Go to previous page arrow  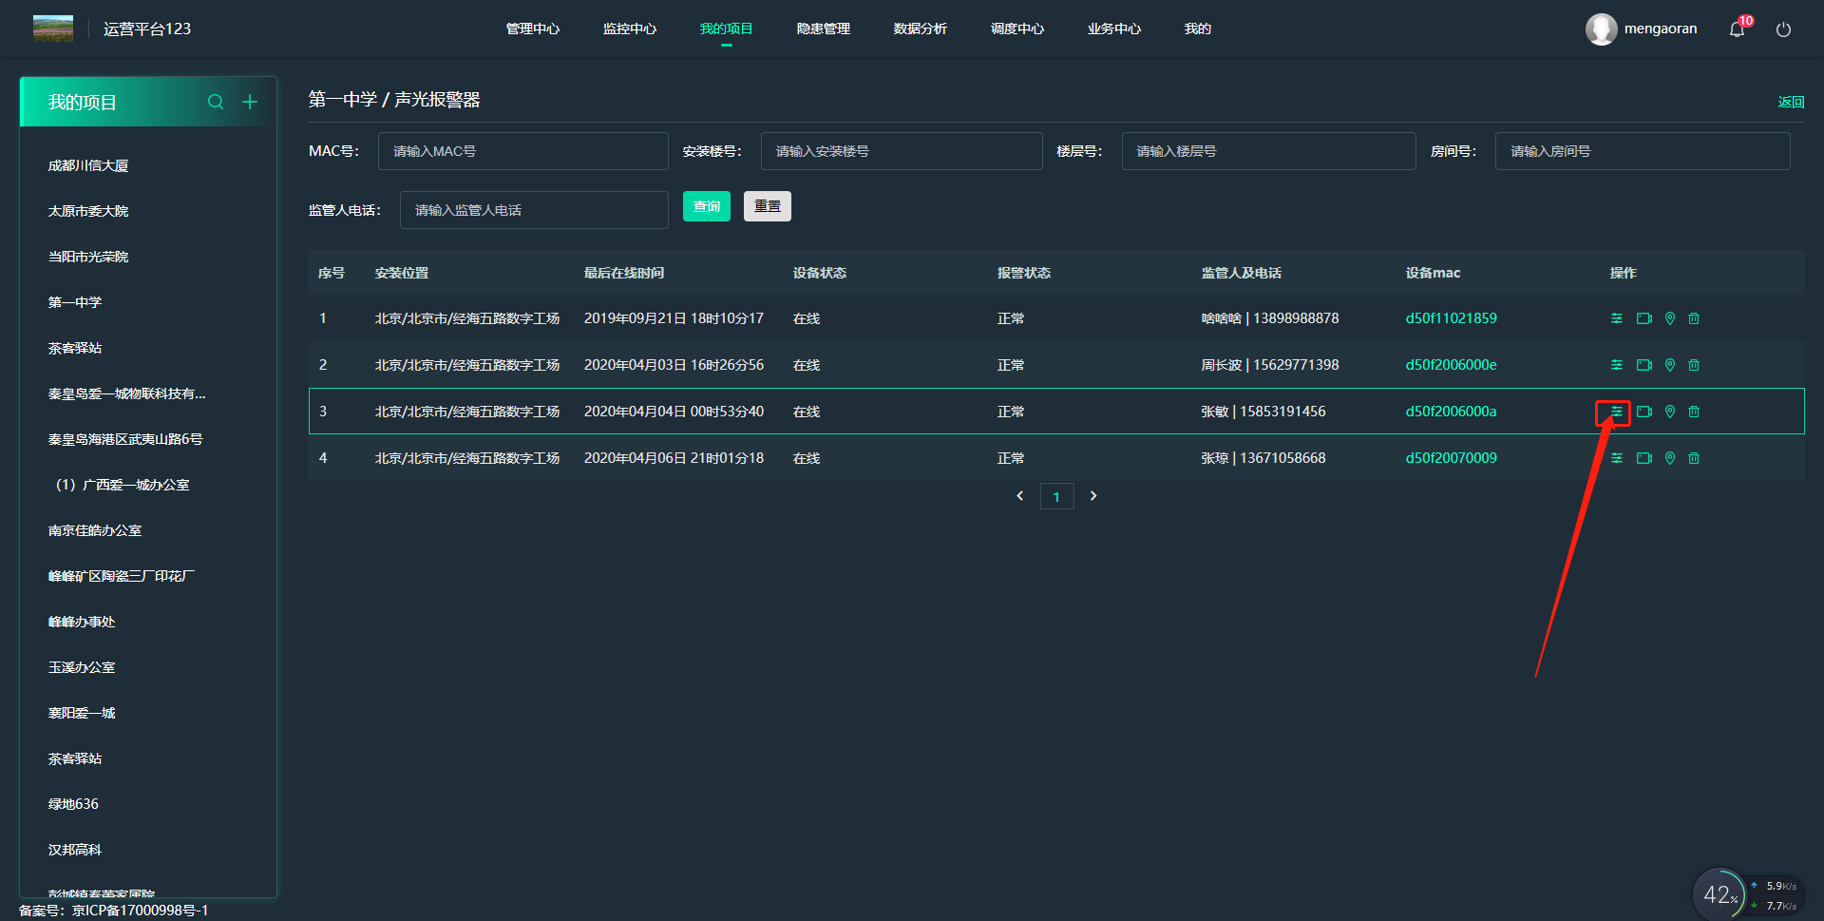tap(1020, 496)
